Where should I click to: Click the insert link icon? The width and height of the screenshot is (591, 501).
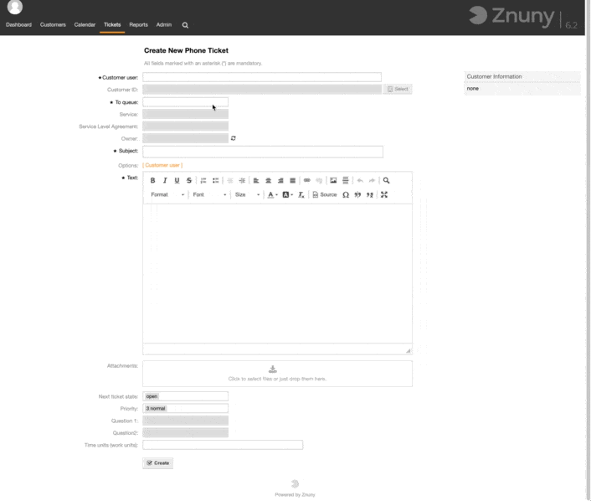[306, 180]
